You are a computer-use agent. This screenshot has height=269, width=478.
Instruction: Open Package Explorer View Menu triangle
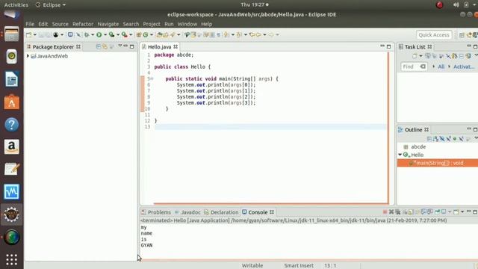click(x=119, y=46)
